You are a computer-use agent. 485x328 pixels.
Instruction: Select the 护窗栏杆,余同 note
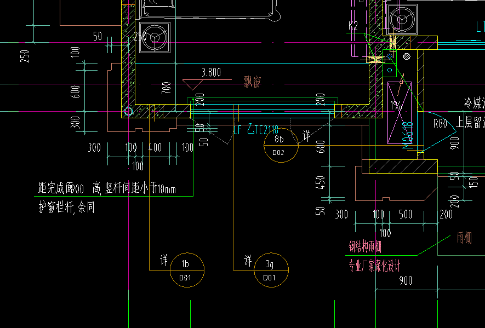tap(66, 207)
